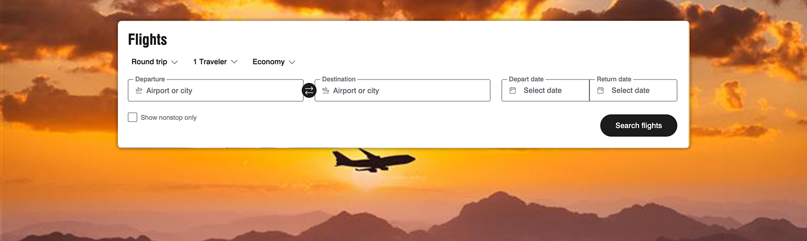The width and height of the screenshot is (807, 241).
Task: Click the landing plane icon in Destination
Action: coord(326,91)
